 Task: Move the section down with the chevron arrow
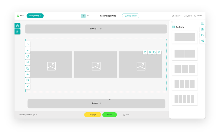pyautogui.click(x=28, y=50)
